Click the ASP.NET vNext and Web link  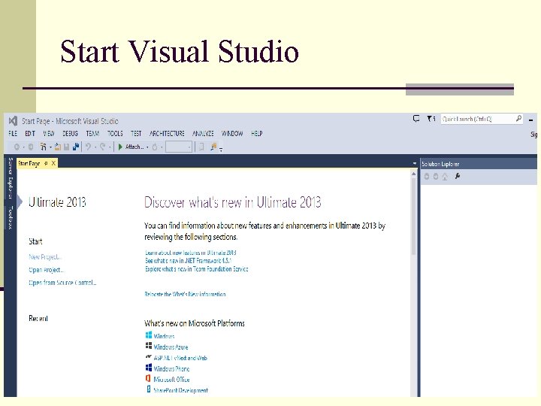[x=180, y=358]
